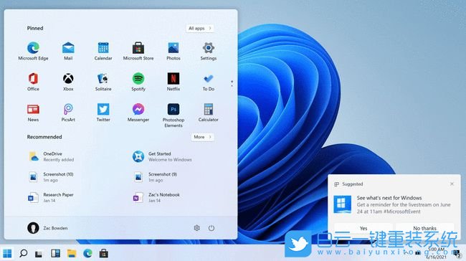Open Microsoft Store in pinned apps
Viewport: 466px width, 261px height.
138,51
